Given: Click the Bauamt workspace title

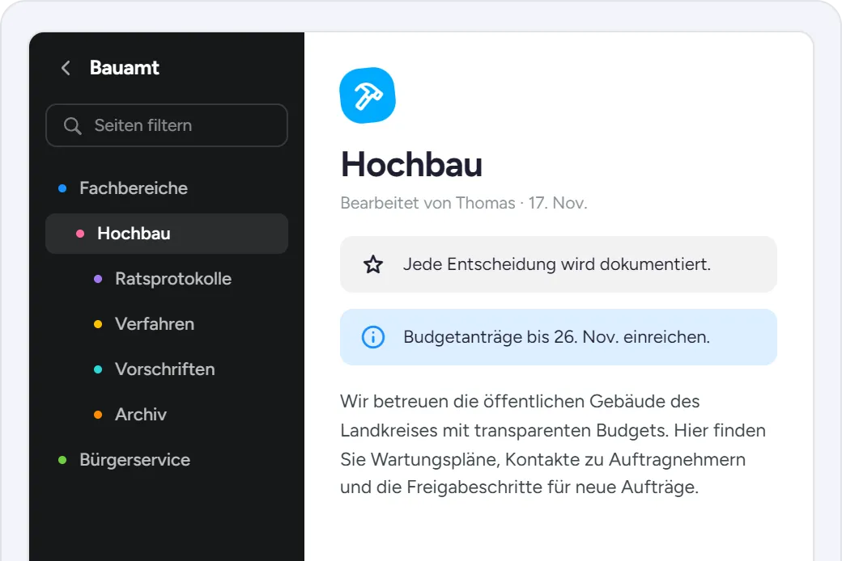Looking at the screenshot, I should [x=125, y=68].
